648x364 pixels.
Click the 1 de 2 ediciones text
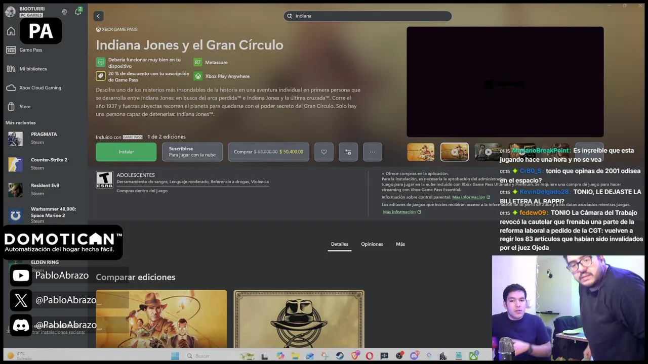[x=167, y=137]
